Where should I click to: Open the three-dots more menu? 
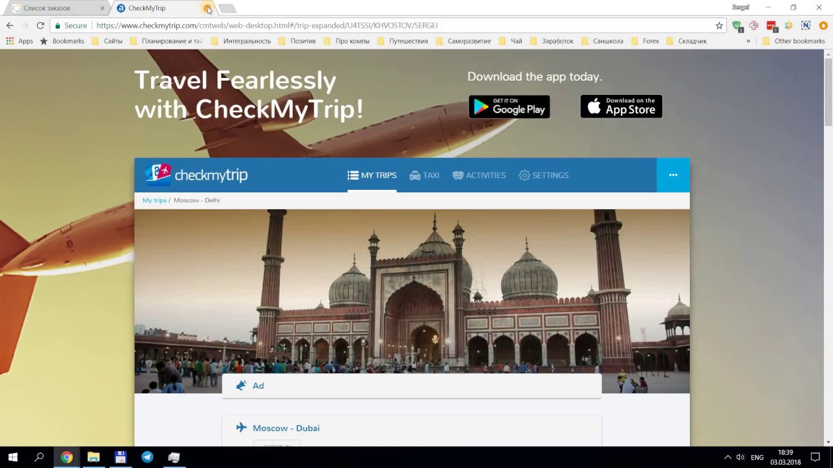(x=673, y=175)
